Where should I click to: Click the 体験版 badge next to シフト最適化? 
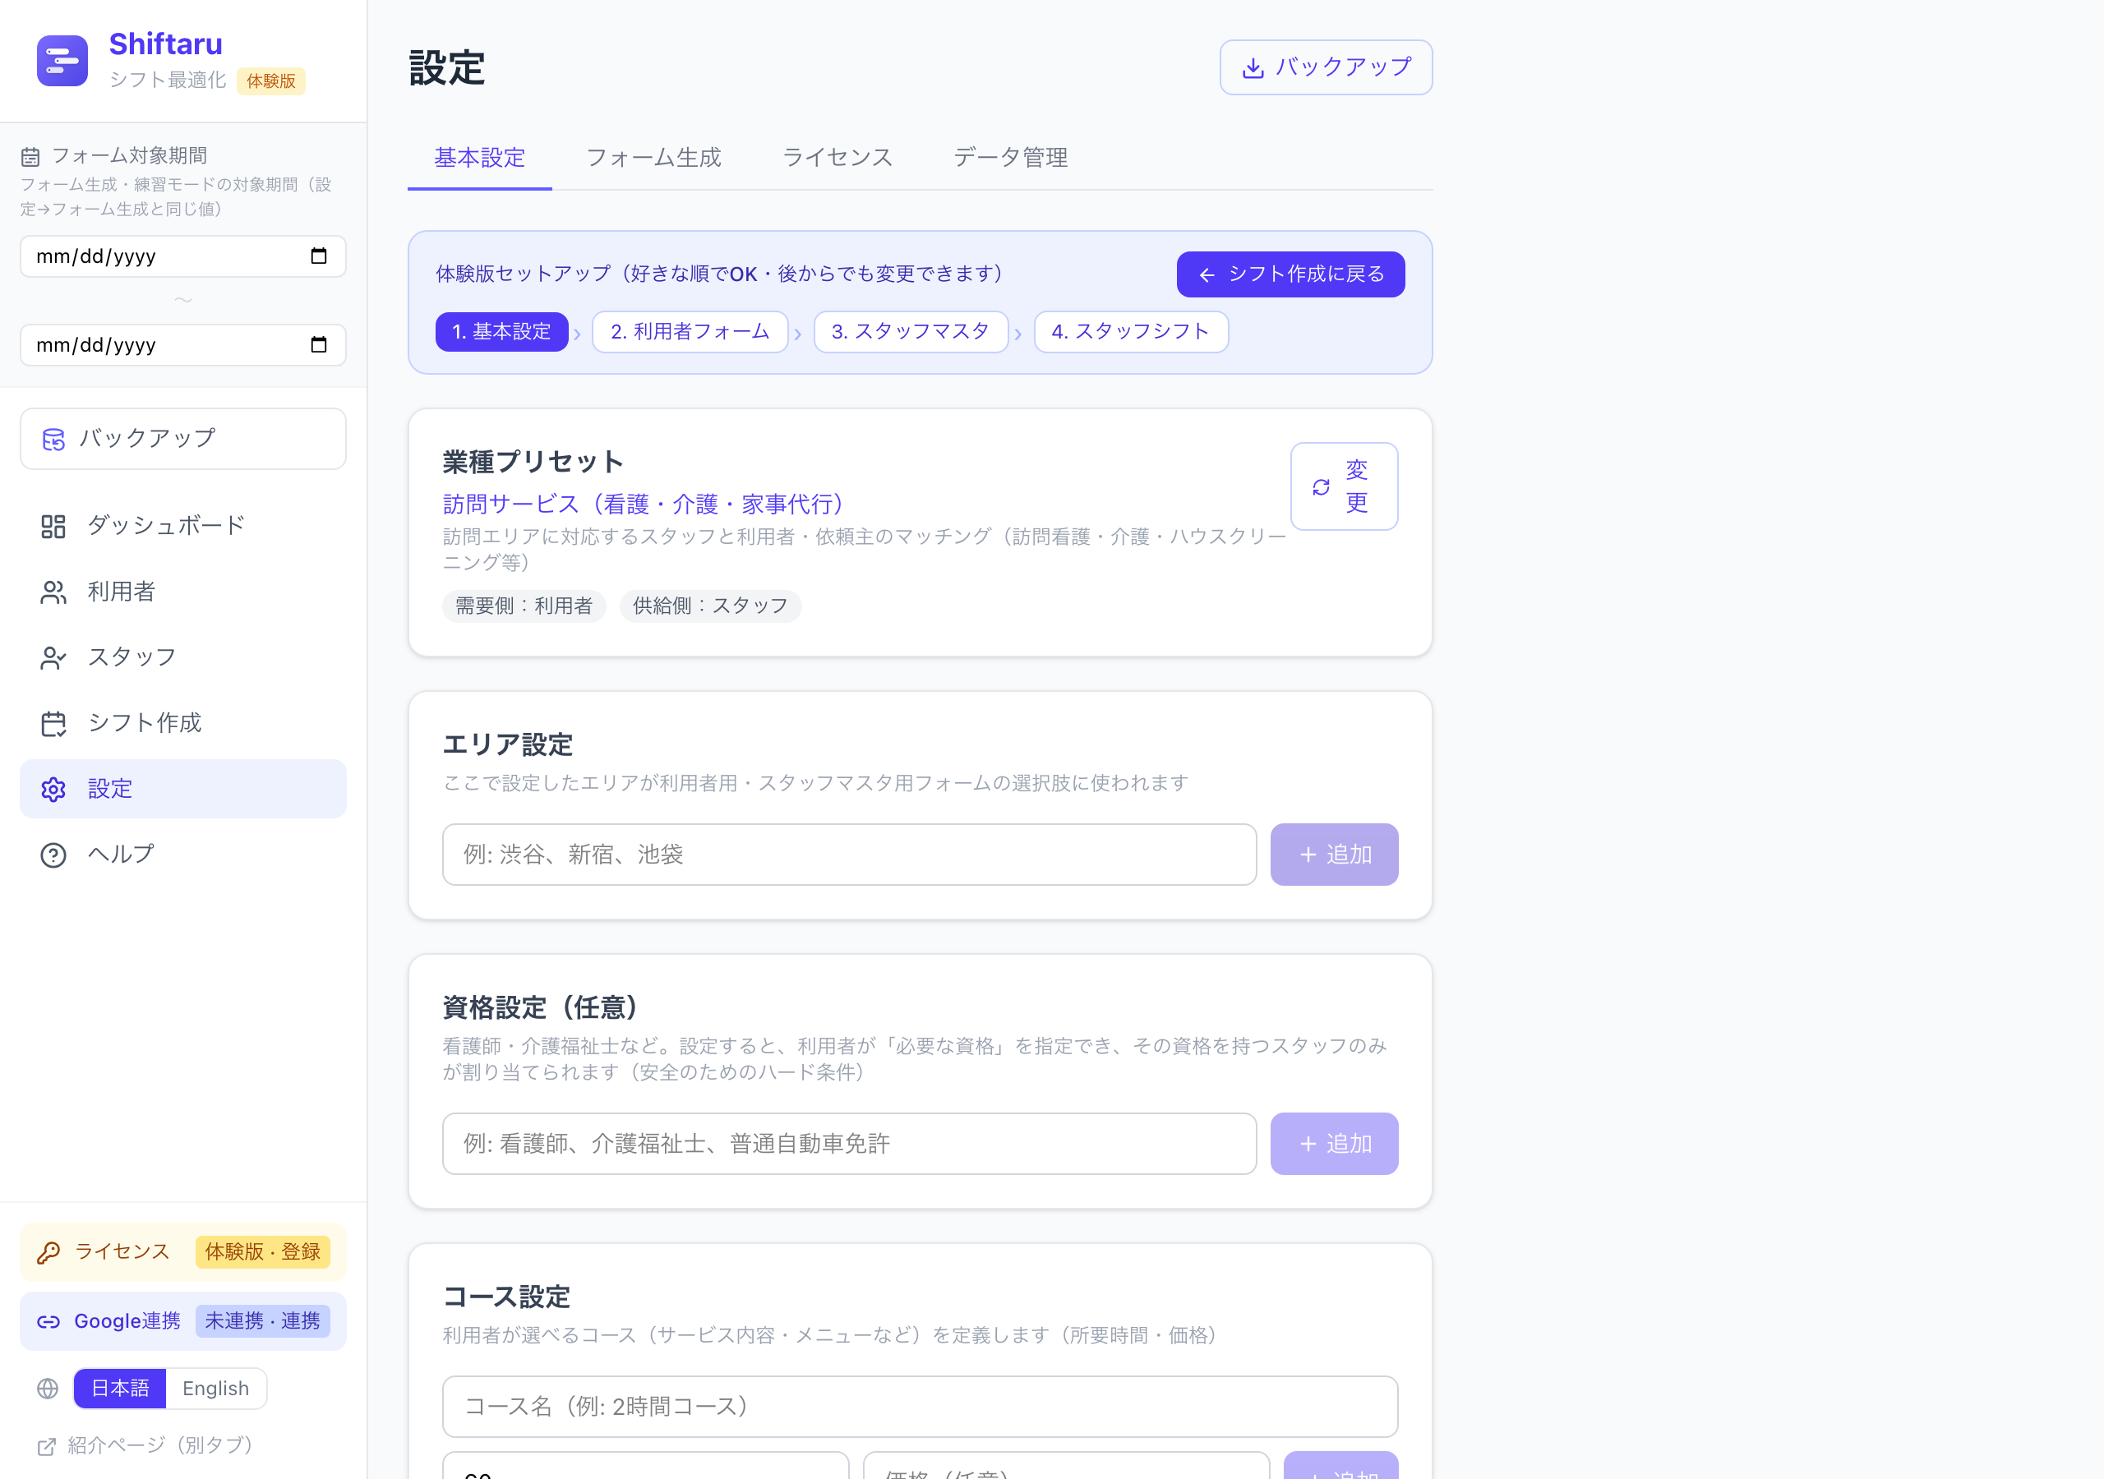271,81
